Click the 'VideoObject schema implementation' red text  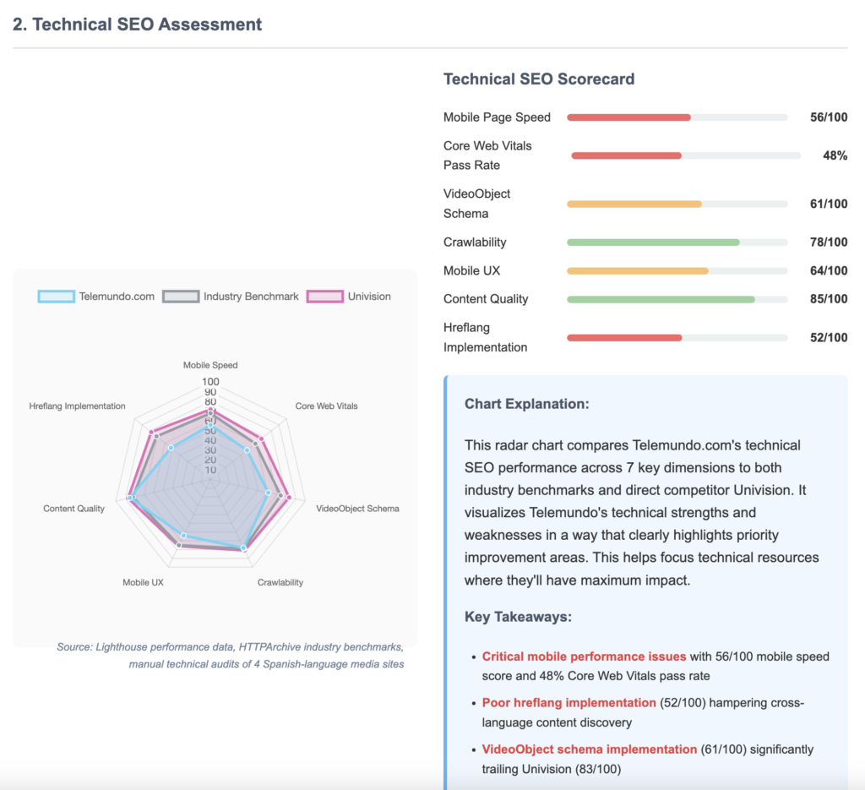click(589, 749)
